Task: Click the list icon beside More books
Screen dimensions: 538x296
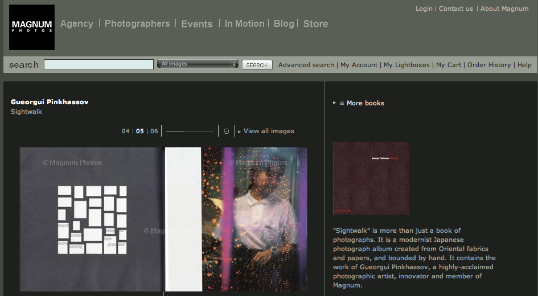Action: [342, 103]
